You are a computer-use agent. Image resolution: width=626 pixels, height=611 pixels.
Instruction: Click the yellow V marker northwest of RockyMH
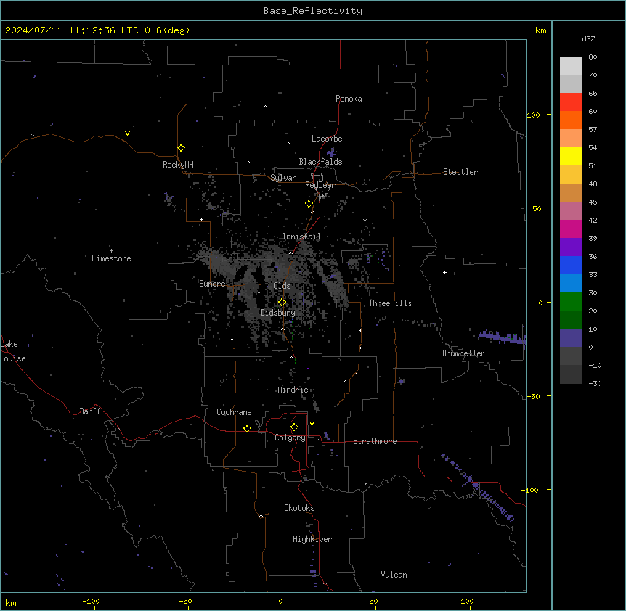127,134
